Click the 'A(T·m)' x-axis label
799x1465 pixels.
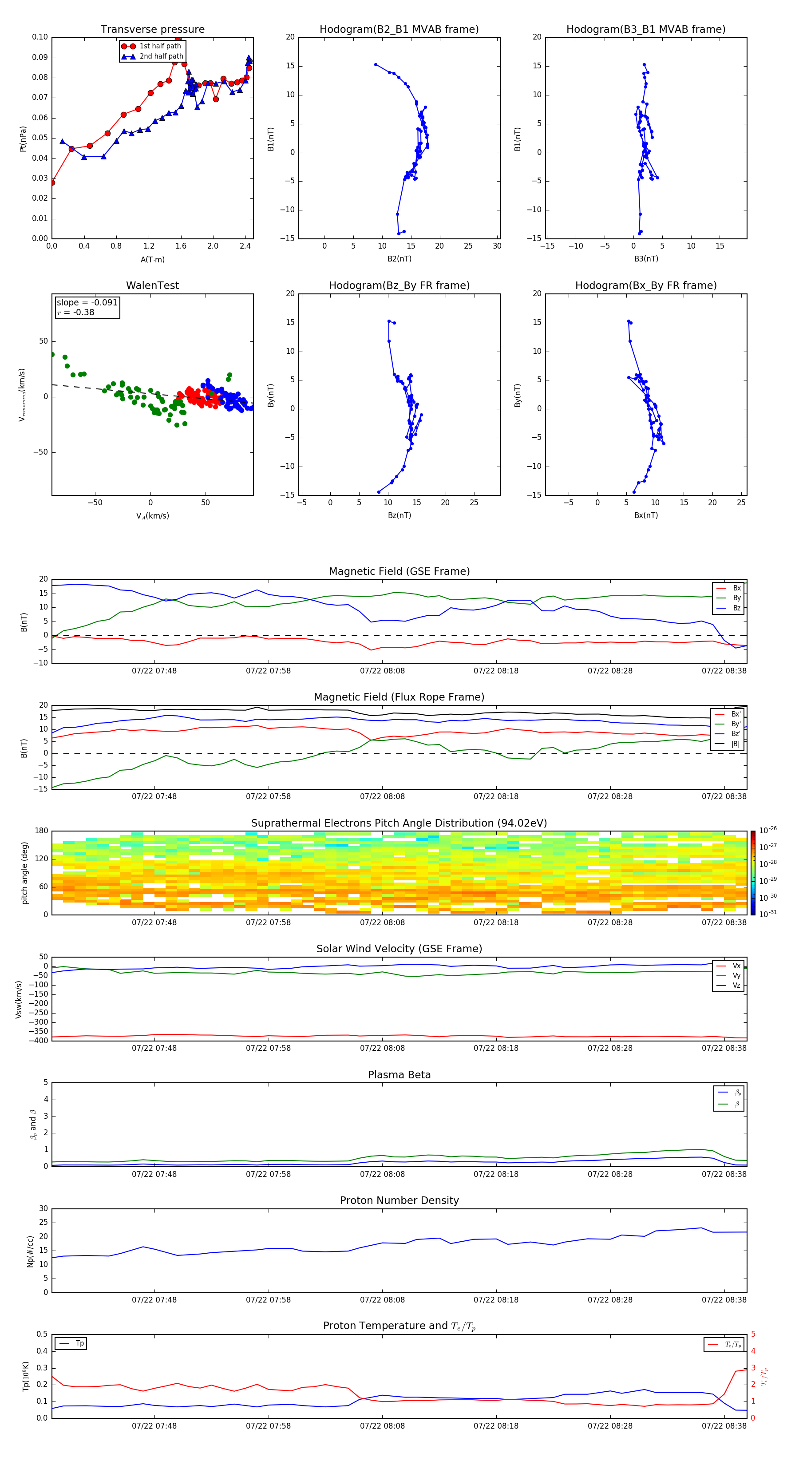[x=152, y=260]
